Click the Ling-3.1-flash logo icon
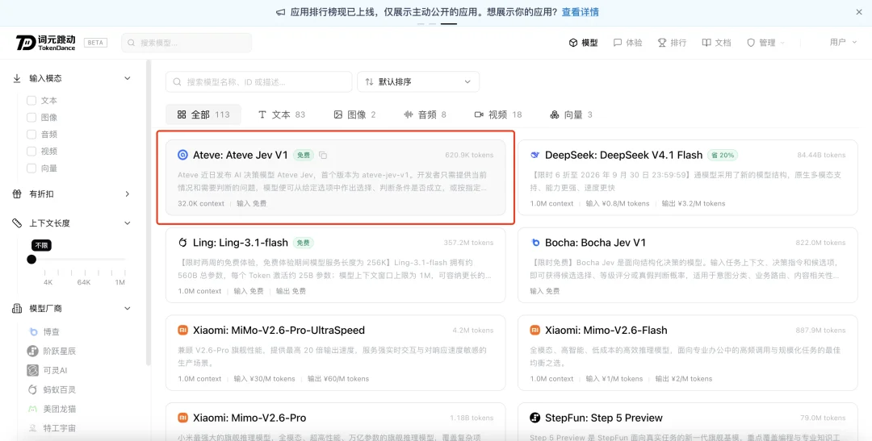Image resolution: width=872 pixels, height=441 pixels. pos(182,243)
